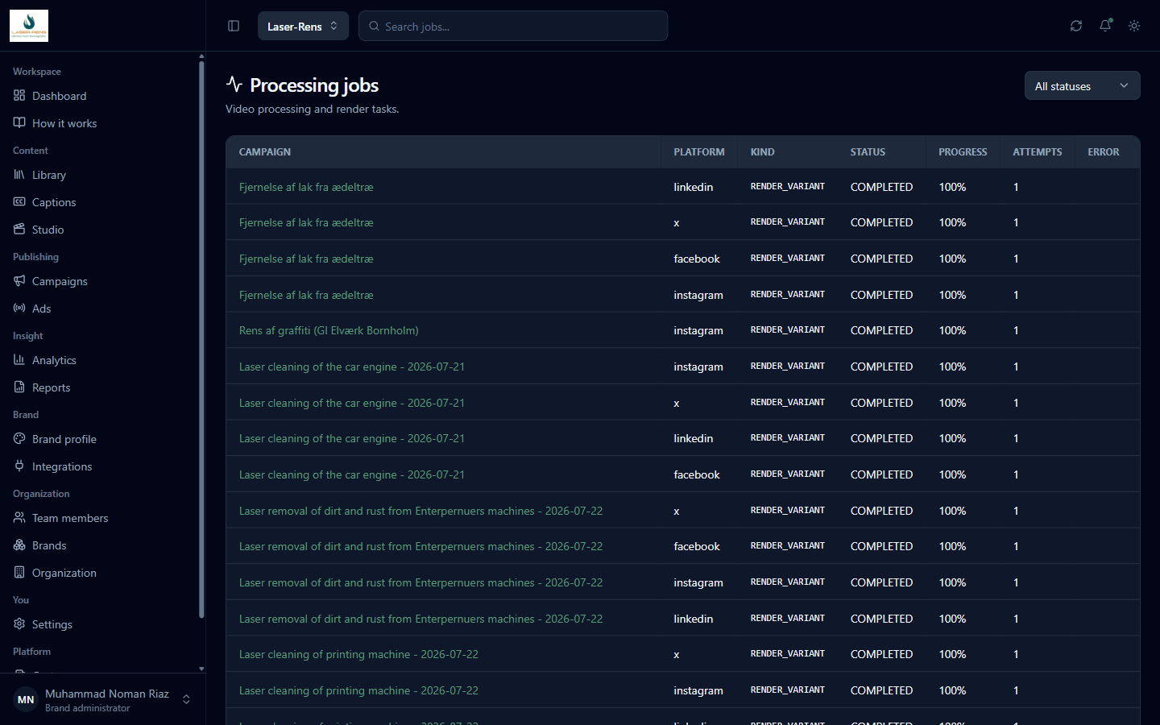
Task: Click the ATTEMPTS column header
Action: 1038,151
